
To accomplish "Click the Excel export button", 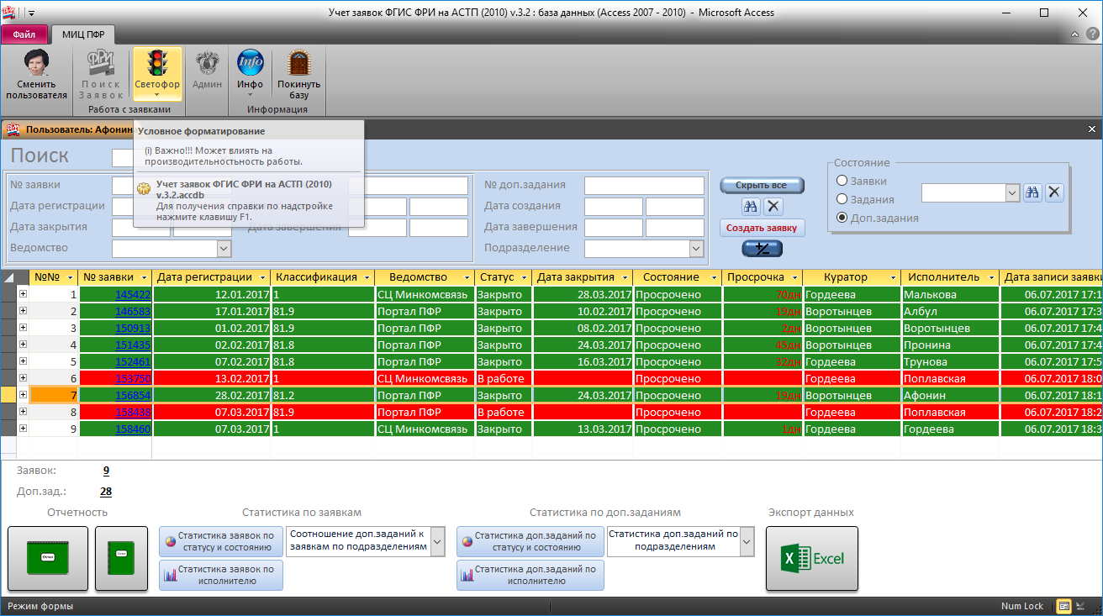I will point(811,559).
